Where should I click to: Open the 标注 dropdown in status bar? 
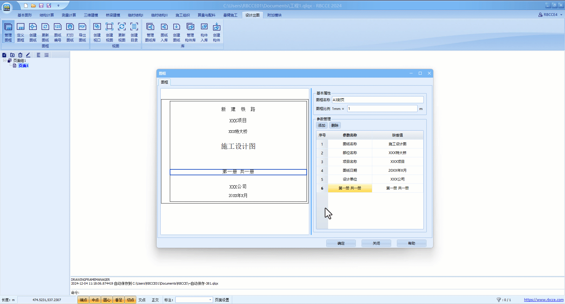tap(210, 300)
